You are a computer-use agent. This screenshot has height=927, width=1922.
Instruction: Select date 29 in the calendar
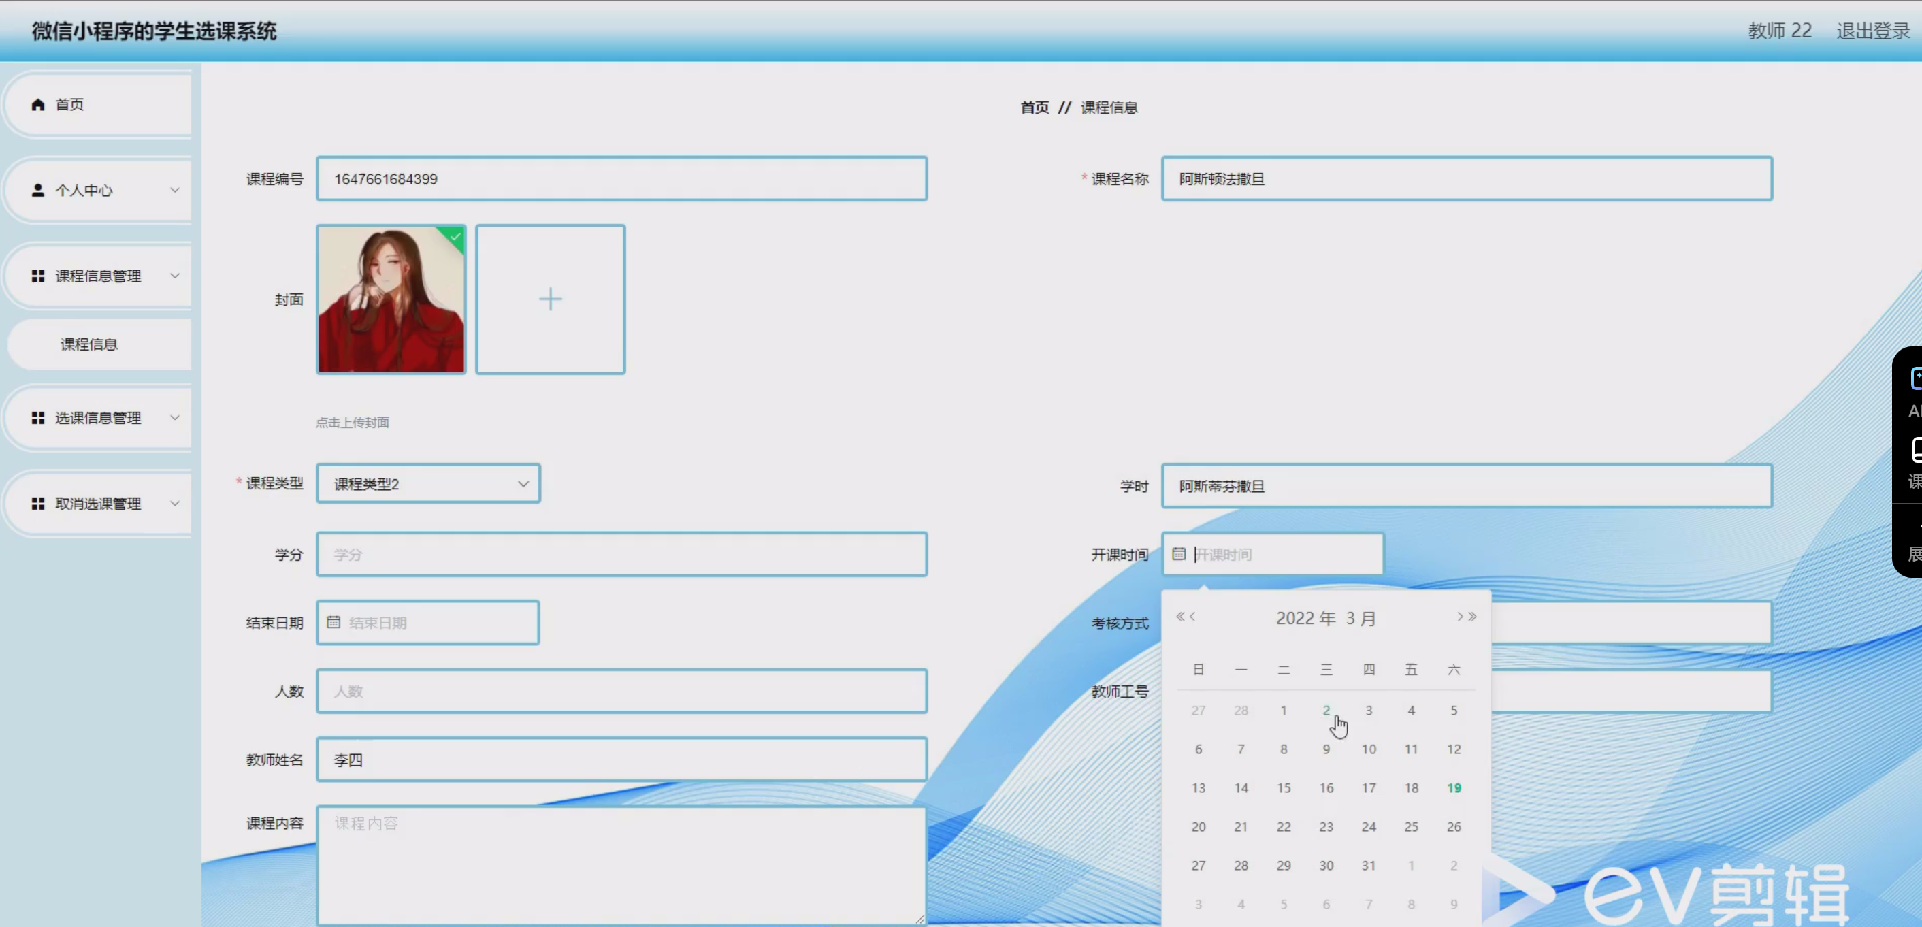pos(1284,866)
